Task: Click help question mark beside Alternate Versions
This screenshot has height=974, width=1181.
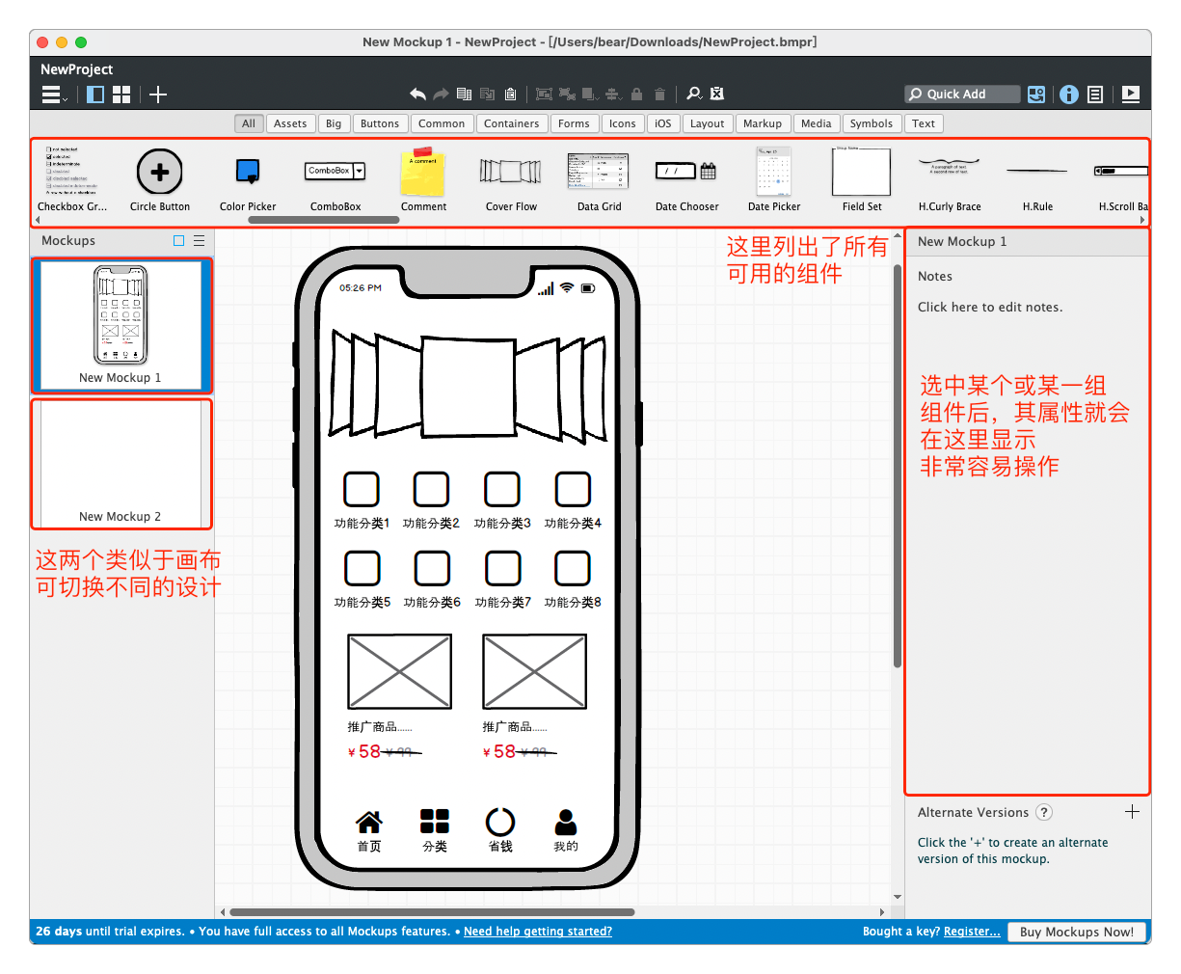Action: tap(1044, 812)
